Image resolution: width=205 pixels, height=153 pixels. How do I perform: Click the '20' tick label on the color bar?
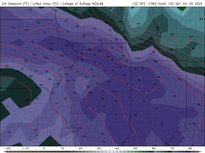click(80, 148)
